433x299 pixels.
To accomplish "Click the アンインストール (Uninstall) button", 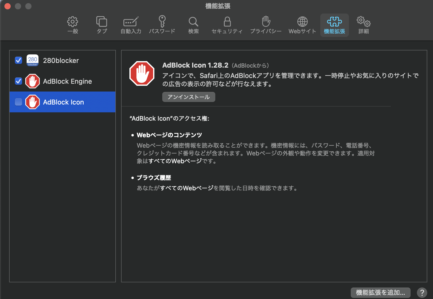I will coord(189,97).
